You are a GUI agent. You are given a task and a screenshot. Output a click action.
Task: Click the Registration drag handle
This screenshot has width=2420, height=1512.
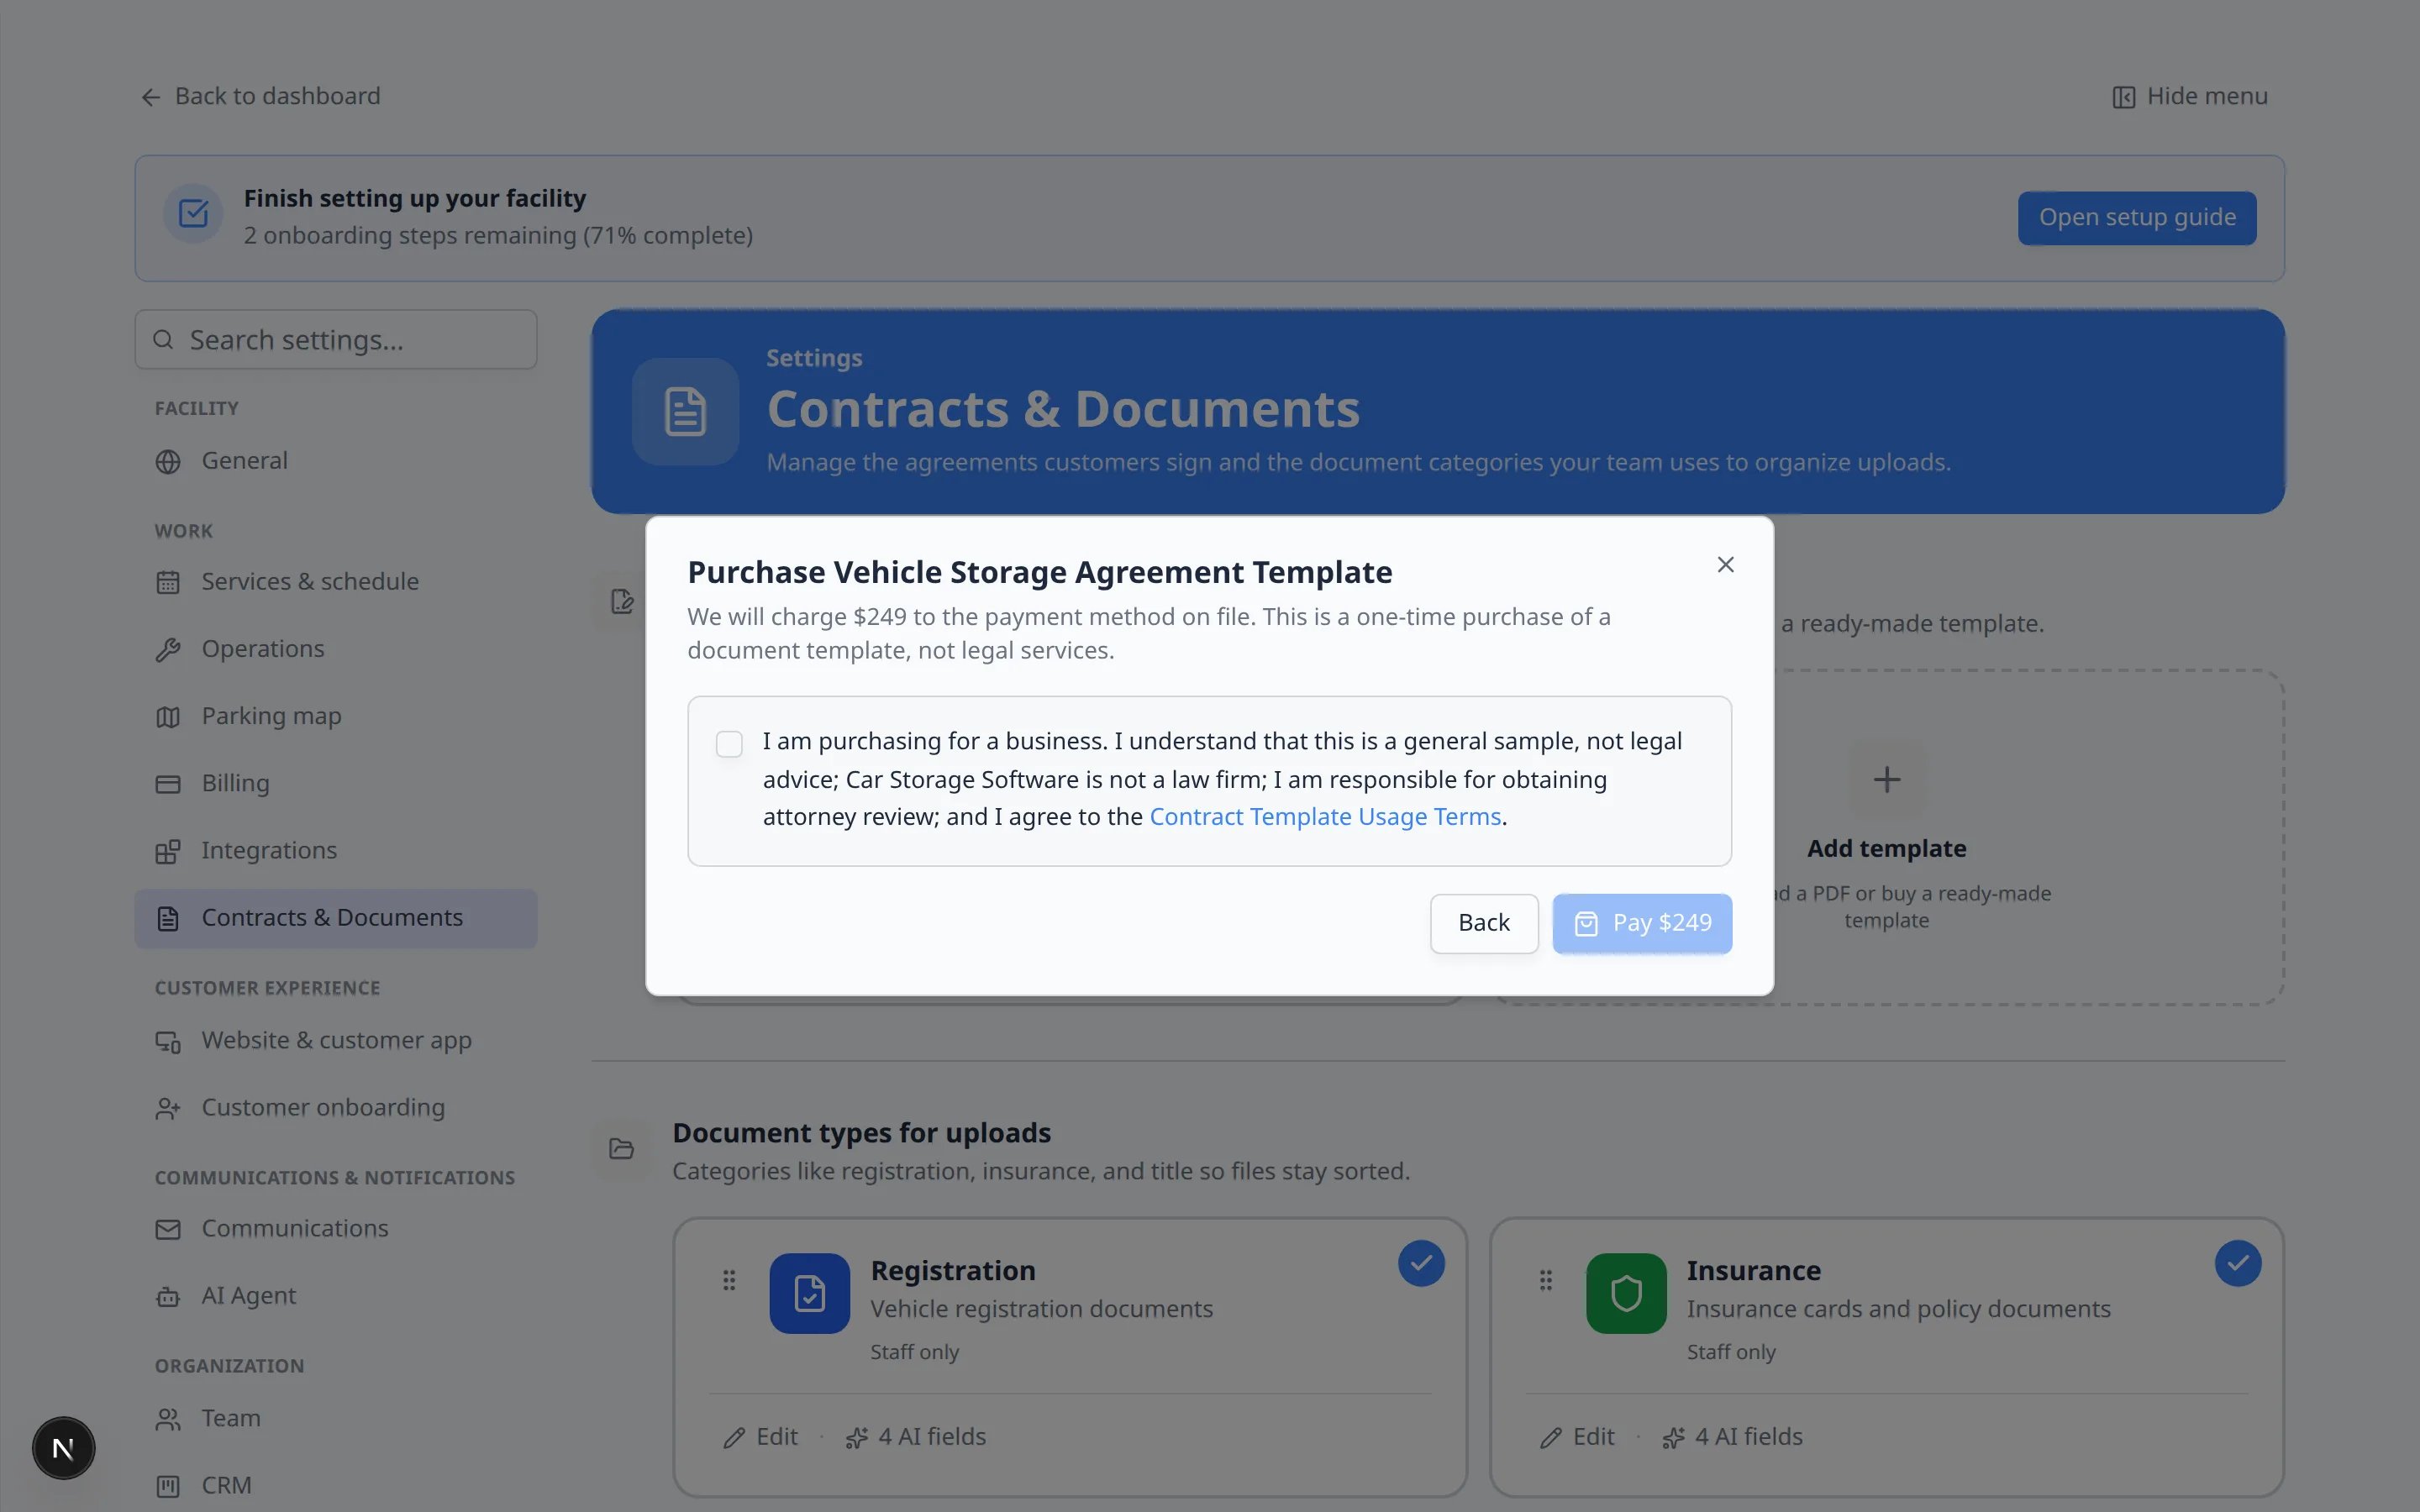point(729,1281)
